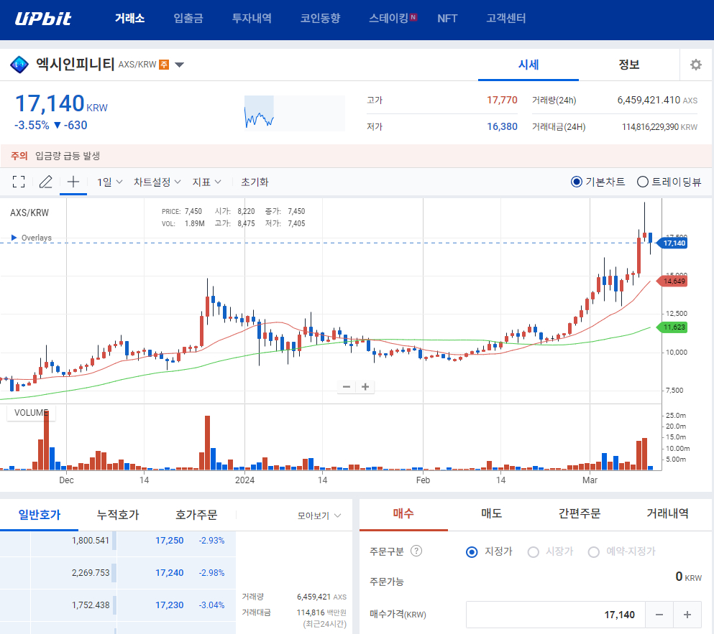
Task: Select the crosshair plus tool
Action: [x=73, y=182]
